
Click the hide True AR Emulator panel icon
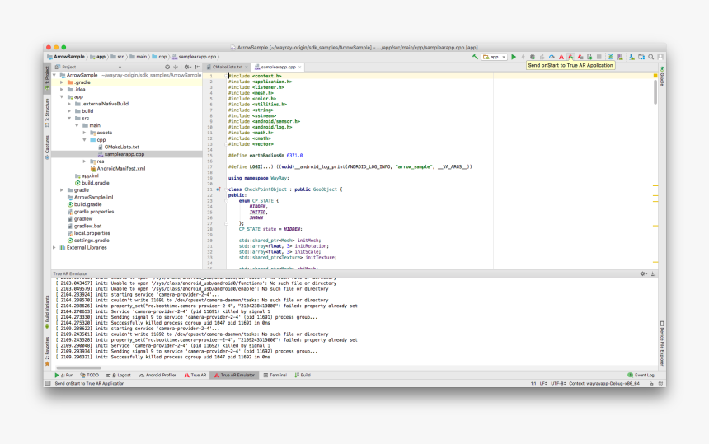coord(654,273)
